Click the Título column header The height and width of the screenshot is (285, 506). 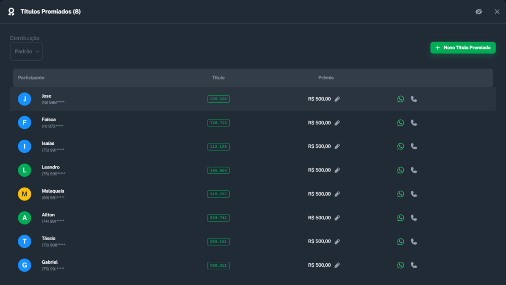[218, 78]
